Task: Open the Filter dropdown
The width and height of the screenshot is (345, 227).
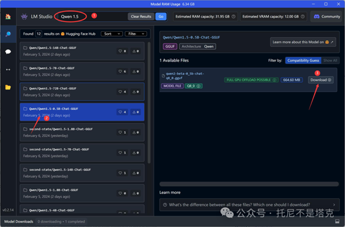Action: [x=136, y=34]
